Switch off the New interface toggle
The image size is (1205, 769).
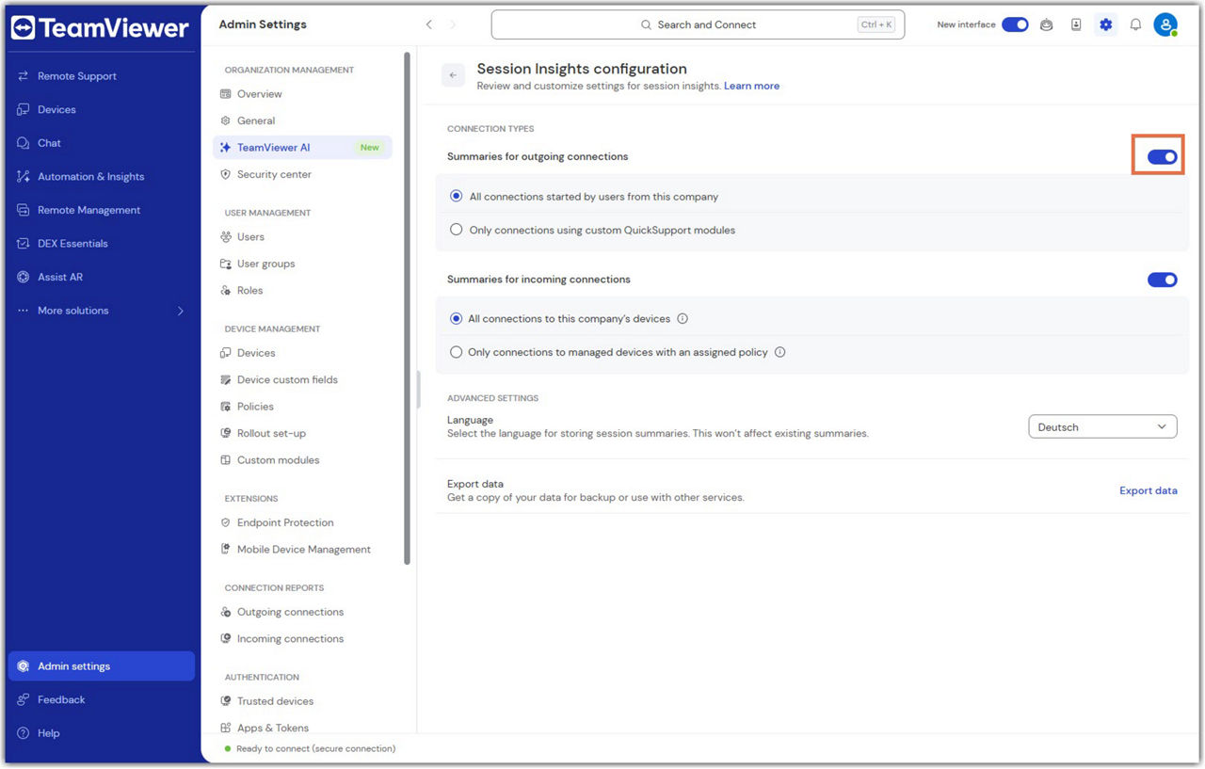[1014, 24]
